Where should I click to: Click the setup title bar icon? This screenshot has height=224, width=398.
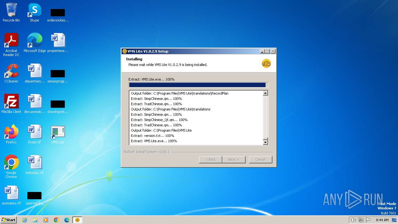coord(125,51)
